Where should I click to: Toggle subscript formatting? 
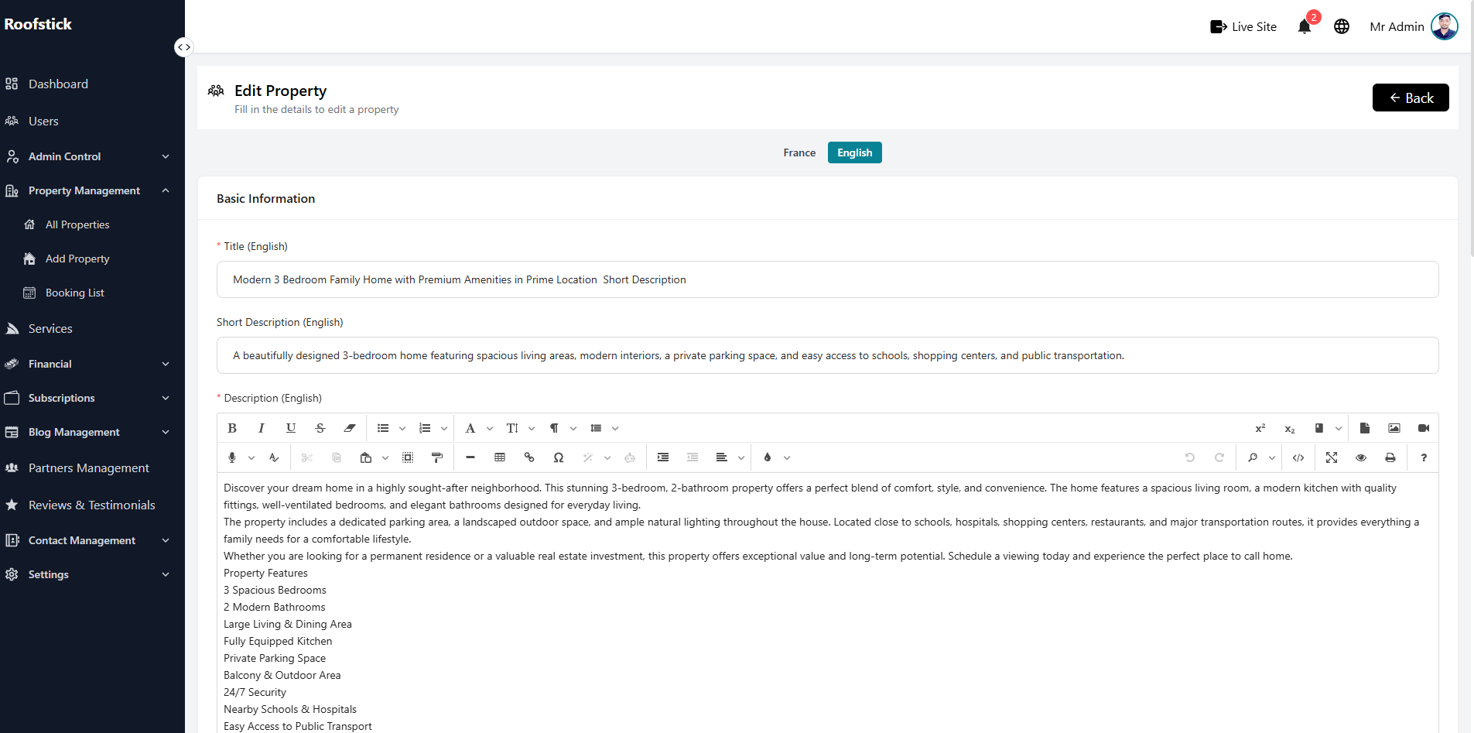click(1290, 428)
